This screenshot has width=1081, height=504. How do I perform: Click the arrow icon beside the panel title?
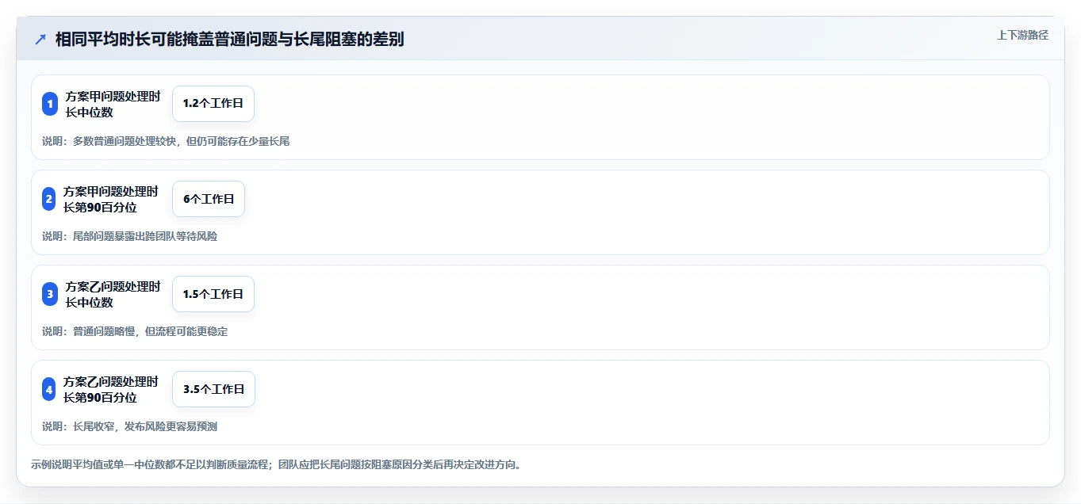pyautogui.click(x=40, y=40)
